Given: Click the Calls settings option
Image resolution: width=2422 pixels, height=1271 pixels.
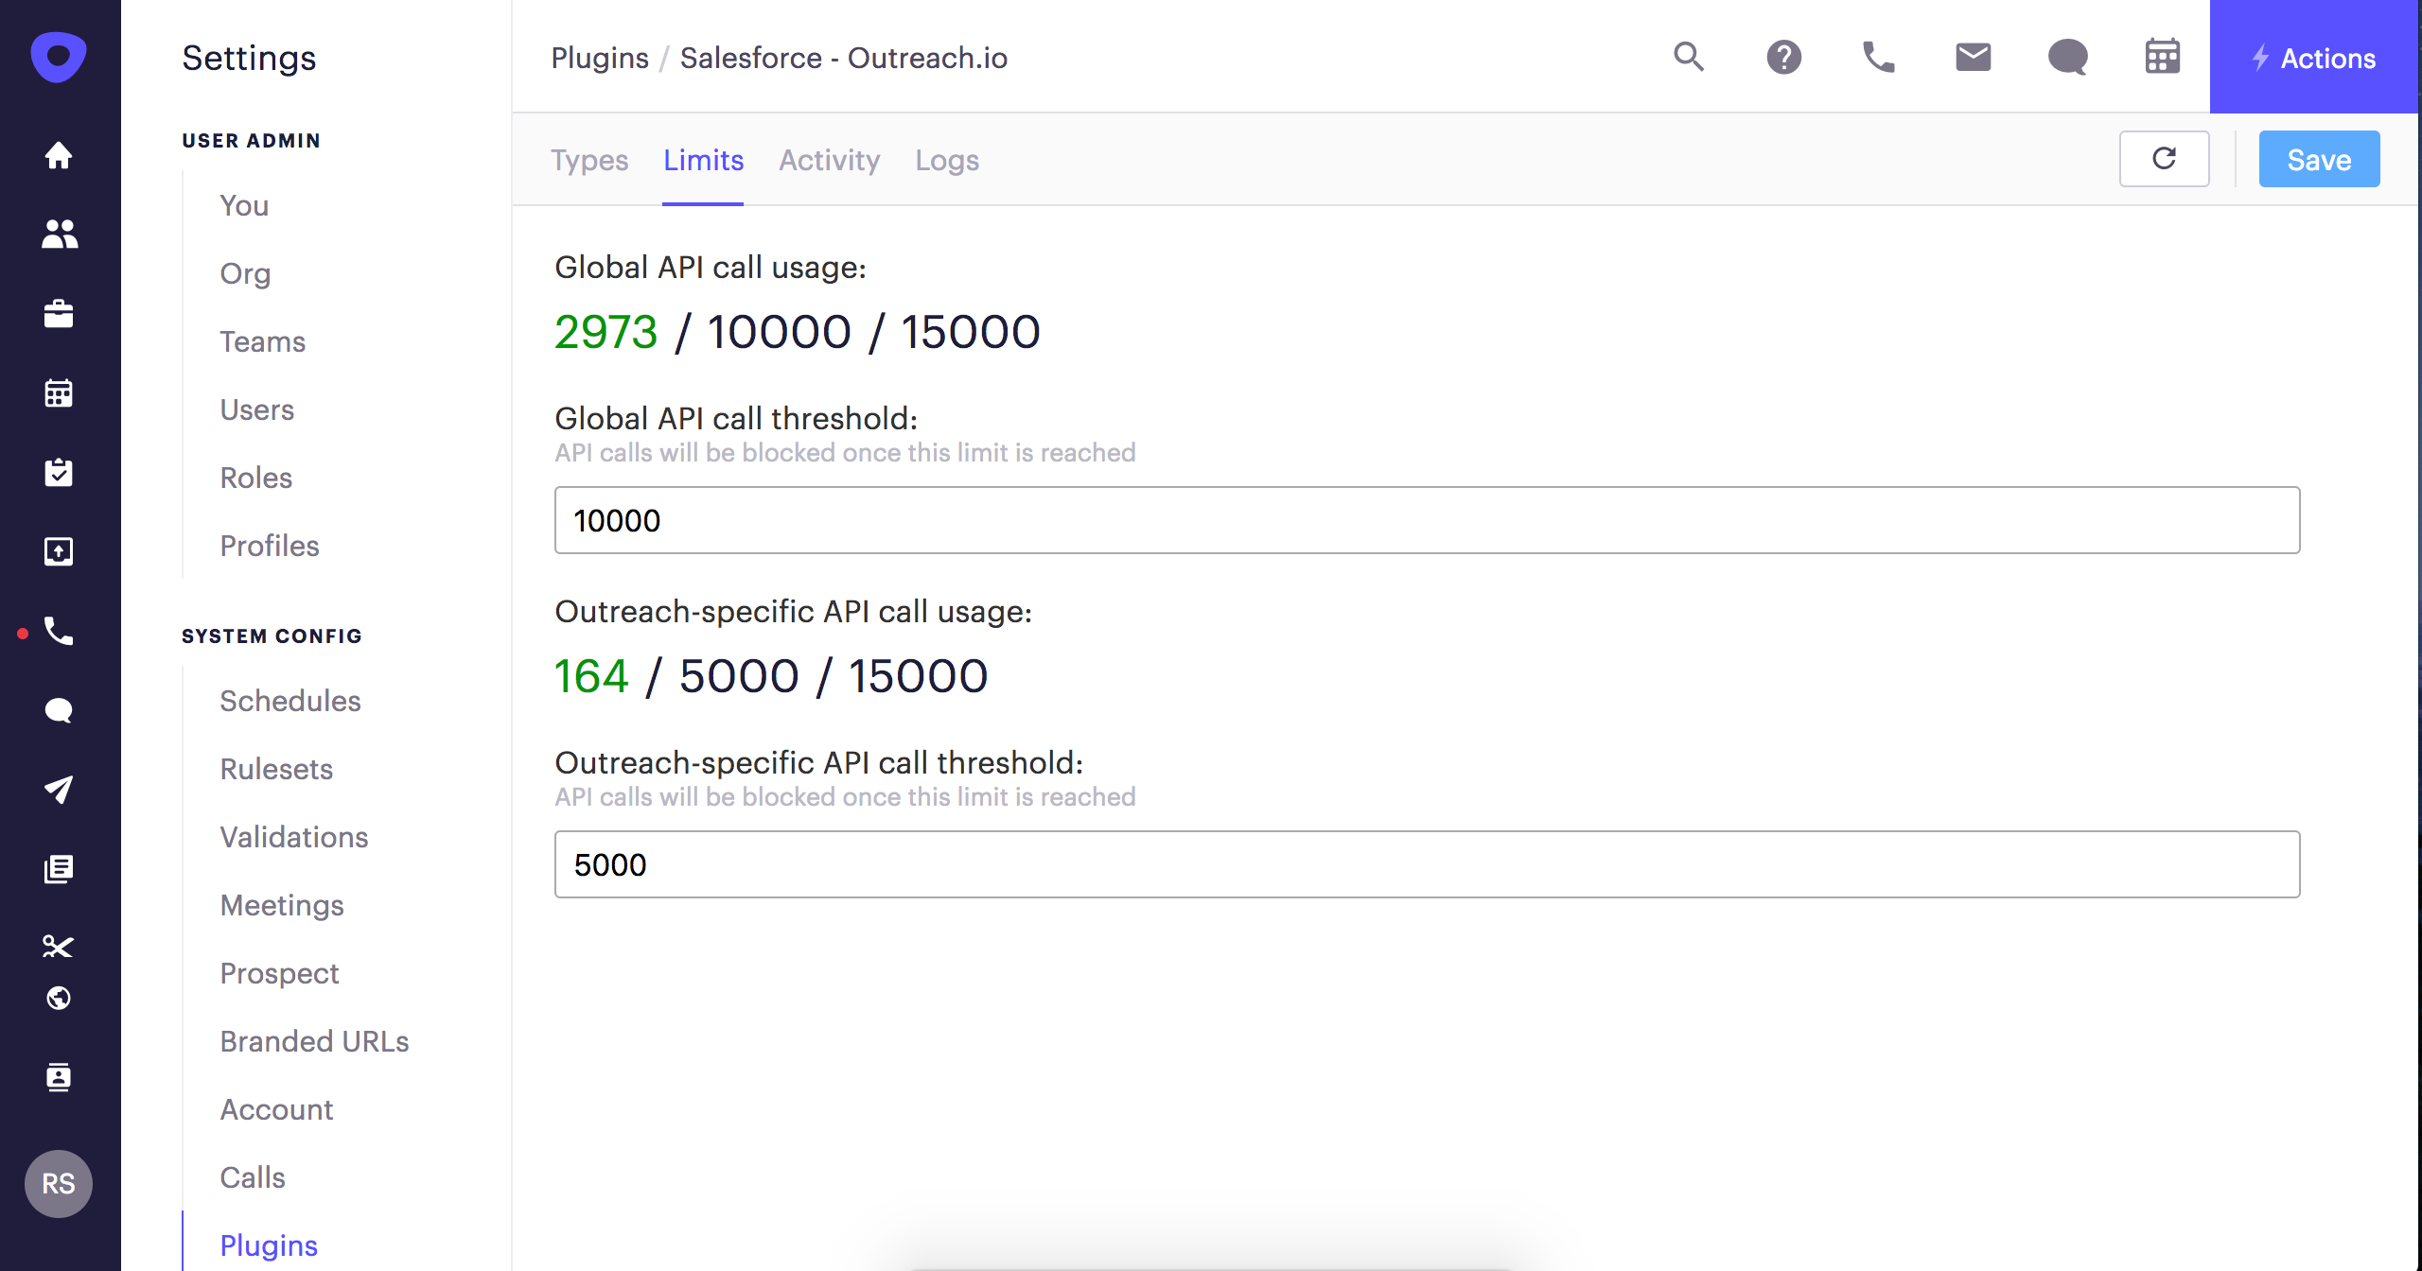Looking at the screenshot, I should (x=252, y=1176).
